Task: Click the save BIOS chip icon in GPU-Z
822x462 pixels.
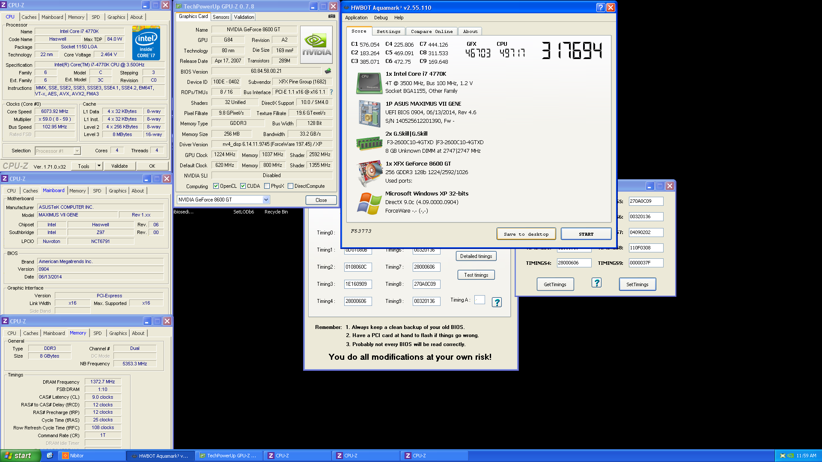Action: coord(328,71)
